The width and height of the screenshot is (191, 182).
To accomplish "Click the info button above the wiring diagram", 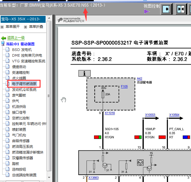I will coord(85,73).
